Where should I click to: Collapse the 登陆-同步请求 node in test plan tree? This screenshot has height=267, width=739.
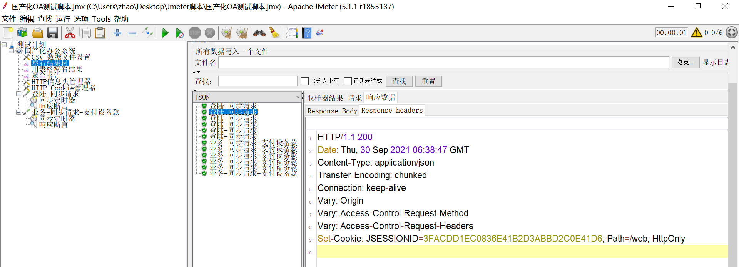18,94
